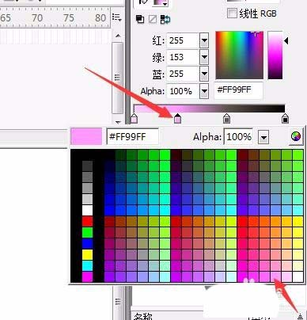The image size is (307, 320).
Task: Pick the magenta swatch in the left basic column
Action: [88, 276]
